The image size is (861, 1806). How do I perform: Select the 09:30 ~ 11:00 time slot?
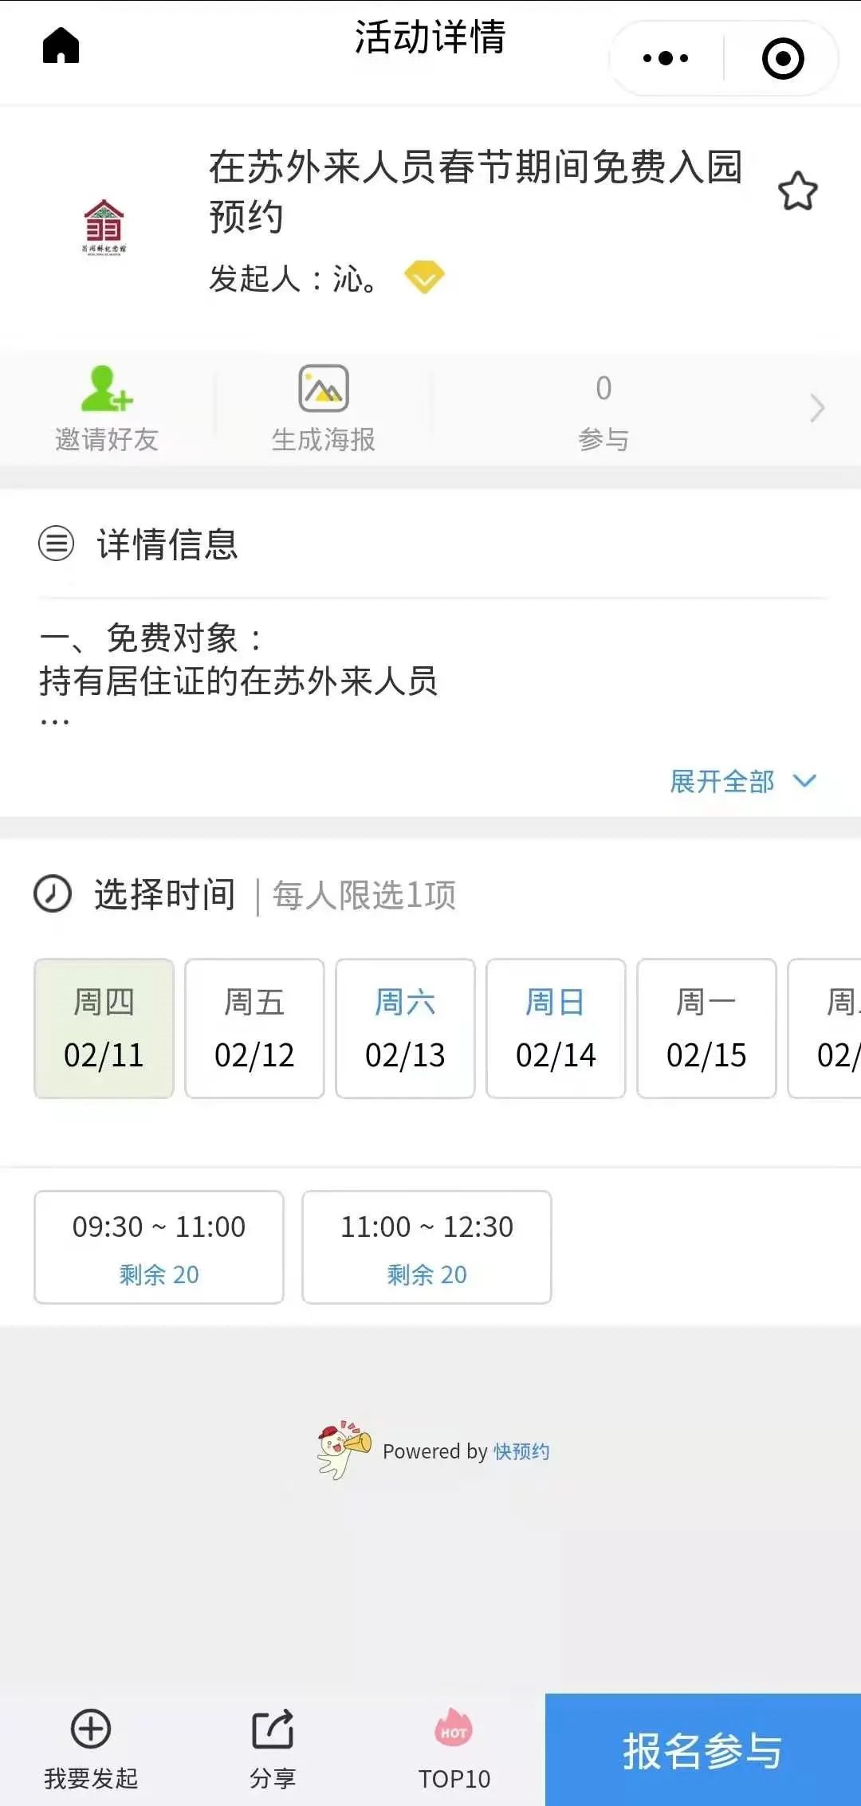pos(159,1247)
